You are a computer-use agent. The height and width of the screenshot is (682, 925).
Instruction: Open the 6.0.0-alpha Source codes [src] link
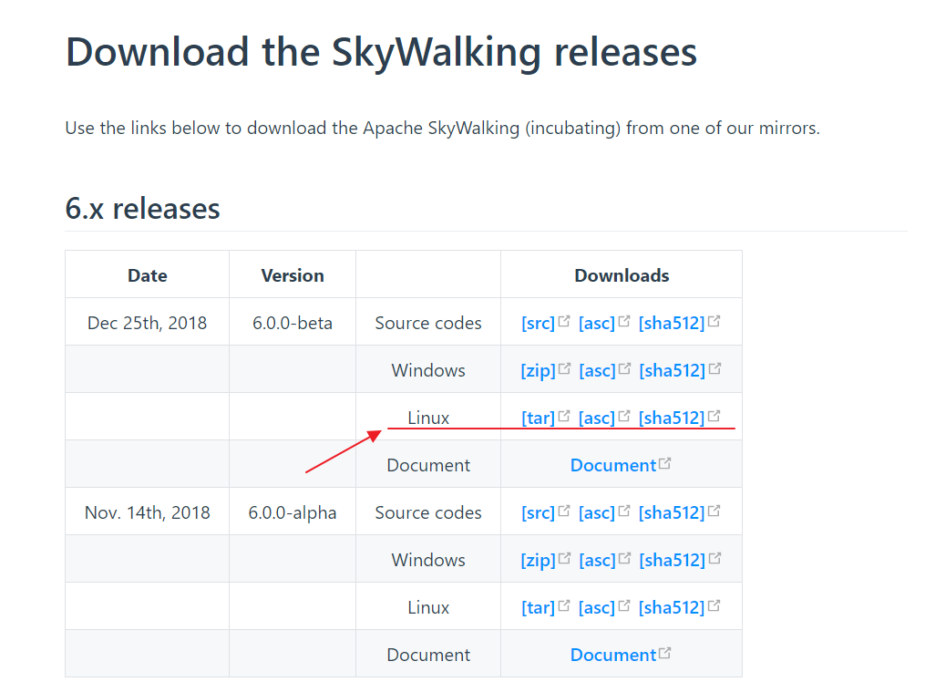coord(538,512)
